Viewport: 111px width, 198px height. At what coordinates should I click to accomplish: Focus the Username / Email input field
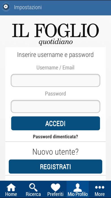(x=55, y=80)
